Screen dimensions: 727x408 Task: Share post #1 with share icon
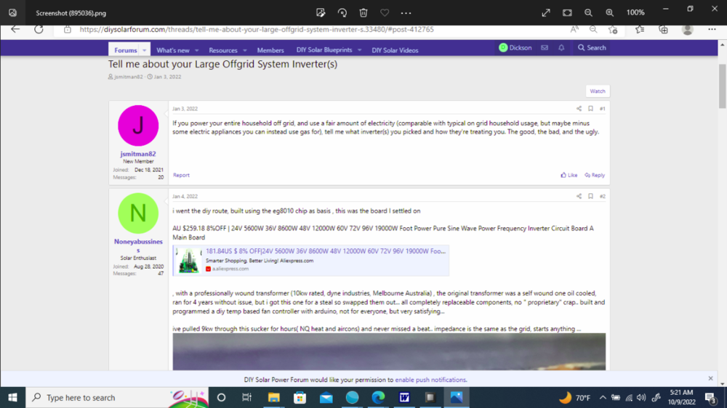point(579,108)
